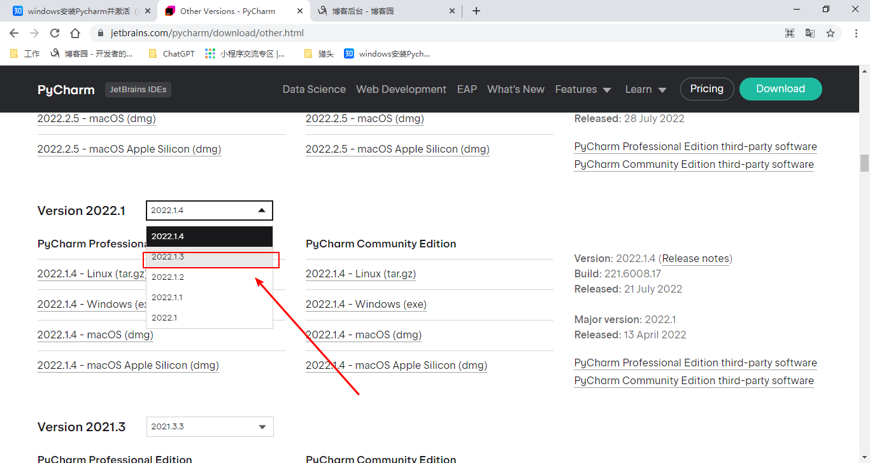Open the 猎头 bookmark folder
The image size is (870, 463).
[x=319, y=54]
